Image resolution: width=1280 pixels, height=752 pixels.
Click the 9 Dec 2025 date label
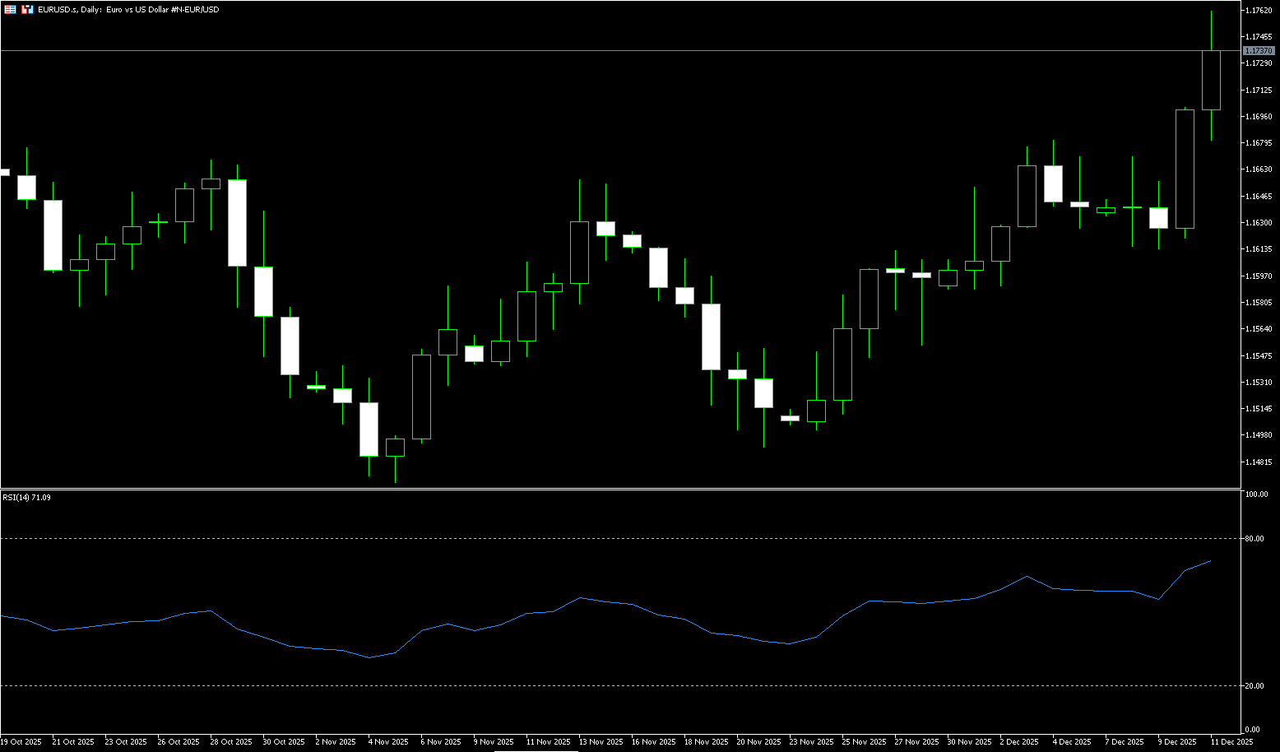[1177, 742]
